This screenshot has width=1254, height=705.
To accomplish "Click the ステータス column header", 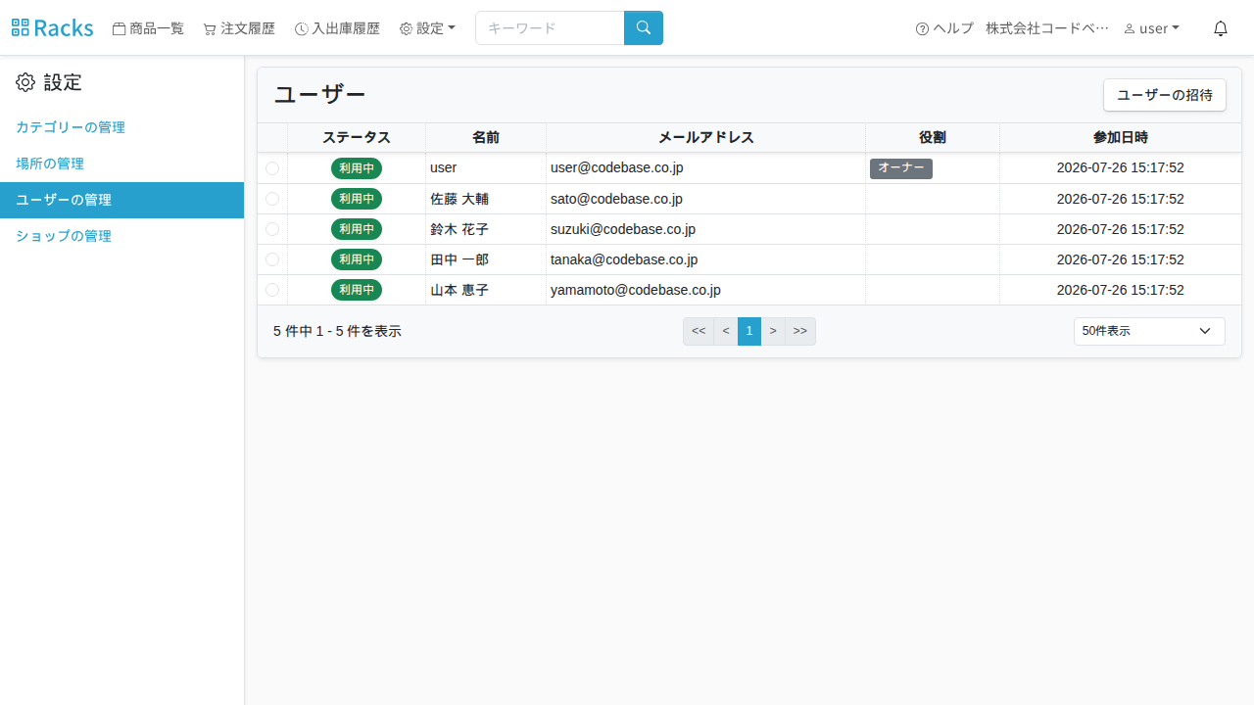I will point(357,138).
